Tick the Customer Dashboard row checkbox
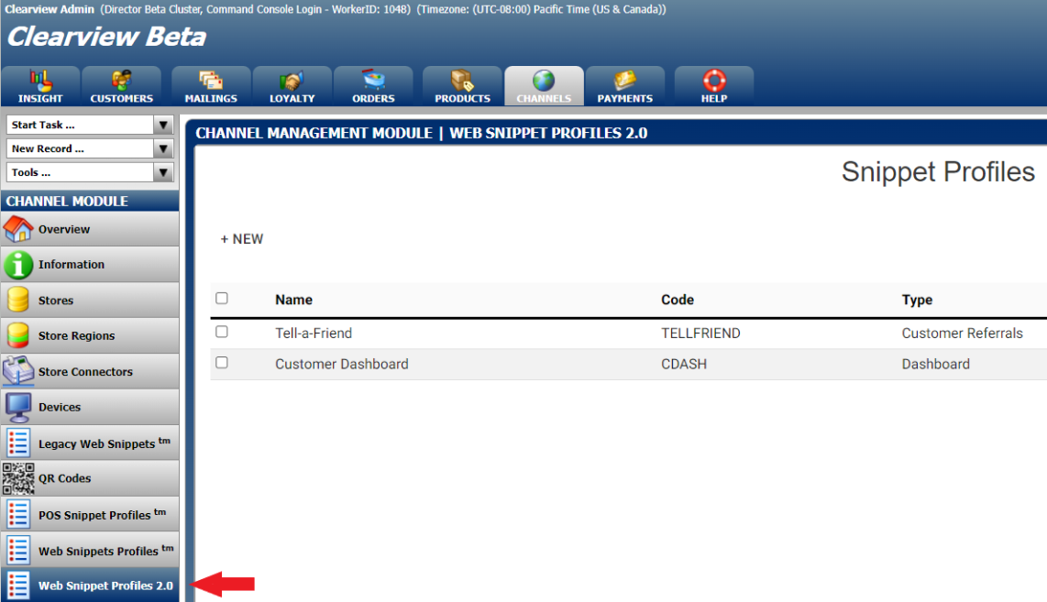Viewport: 1047px width, 602px height. [222, 363]
